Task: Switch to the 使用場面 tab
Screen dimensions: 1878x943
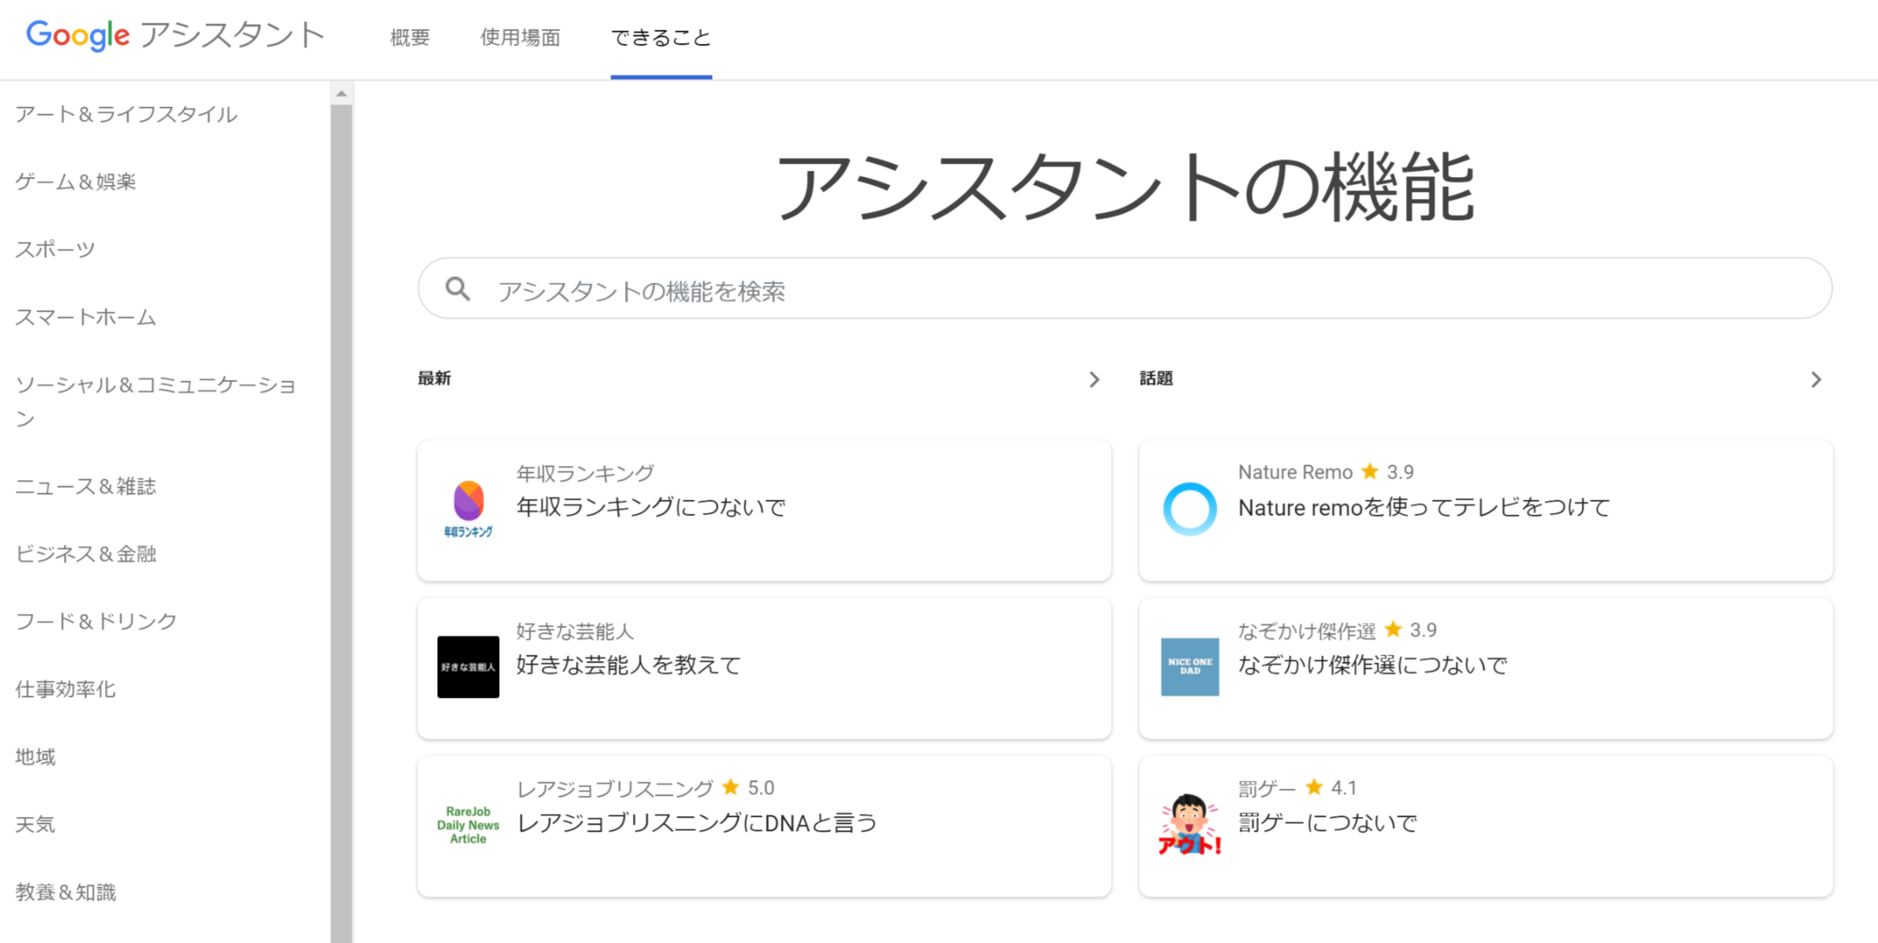Action: (x=520, y=38)
